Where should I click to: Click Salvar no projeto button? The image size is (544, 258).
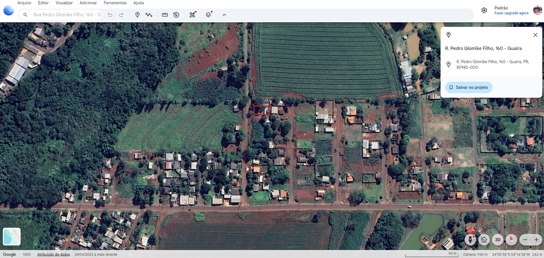pos(469,87)
